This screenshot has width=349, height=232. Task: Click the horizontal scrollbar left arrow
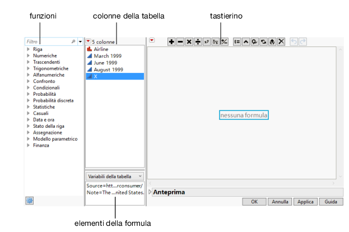[x=150, y=183]
